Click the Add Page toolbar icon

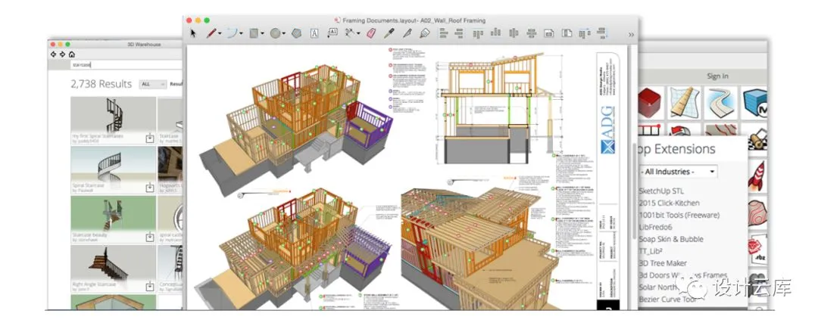(549, 33)
